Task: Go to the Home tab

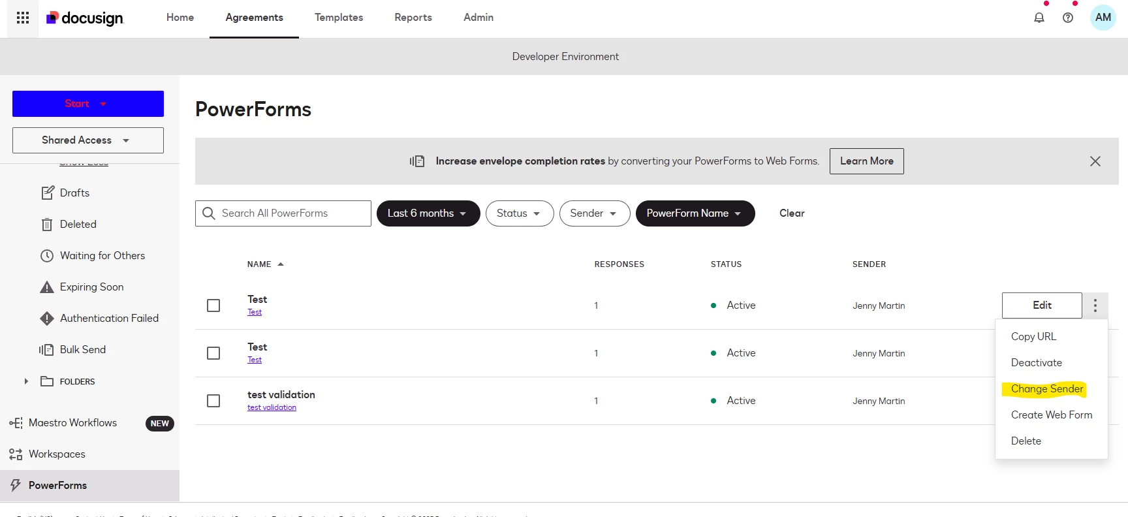Action: tap(180, 18)
